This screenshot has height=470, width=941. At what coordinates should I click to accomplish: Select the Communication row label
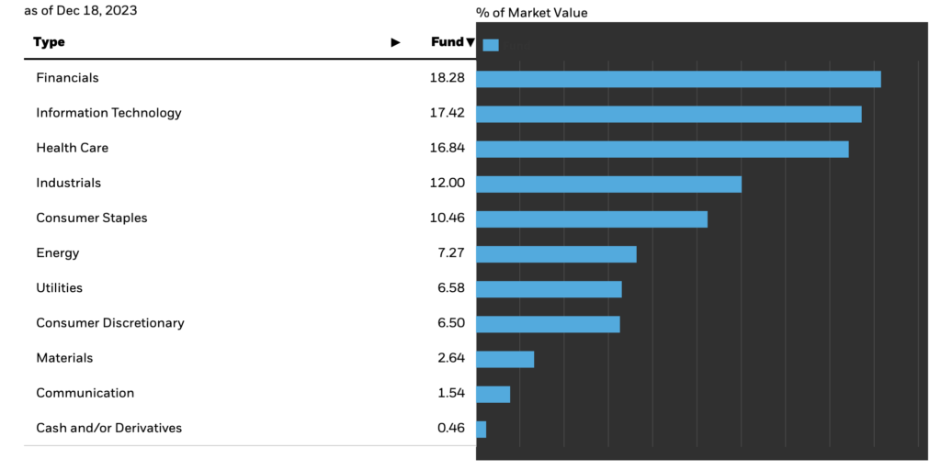(x=85, y=393)
